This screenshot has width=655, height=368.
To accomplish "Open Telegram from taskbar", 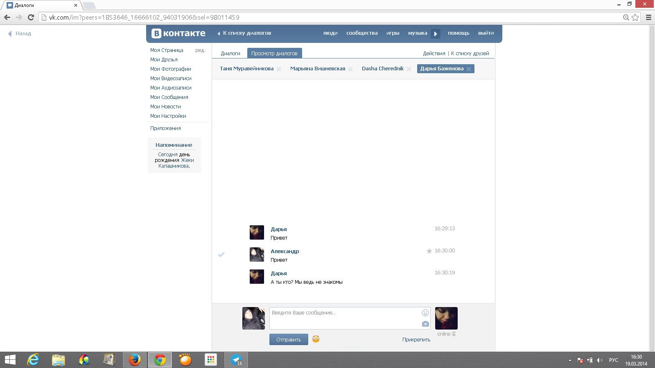I will tap(236, 360).
